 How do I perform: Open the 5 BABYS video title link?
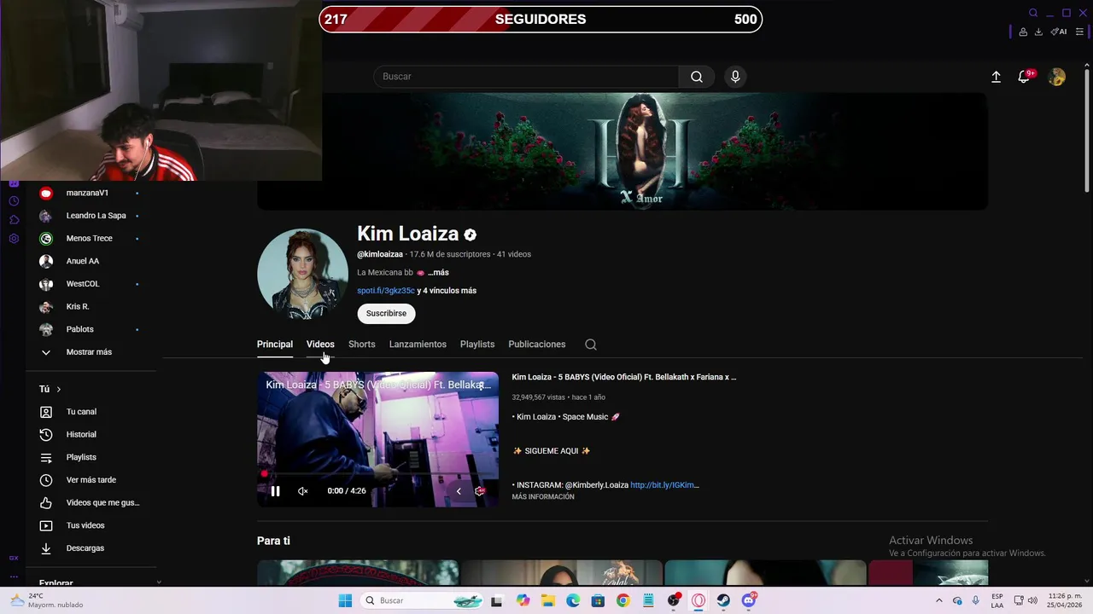pos(624,377)
